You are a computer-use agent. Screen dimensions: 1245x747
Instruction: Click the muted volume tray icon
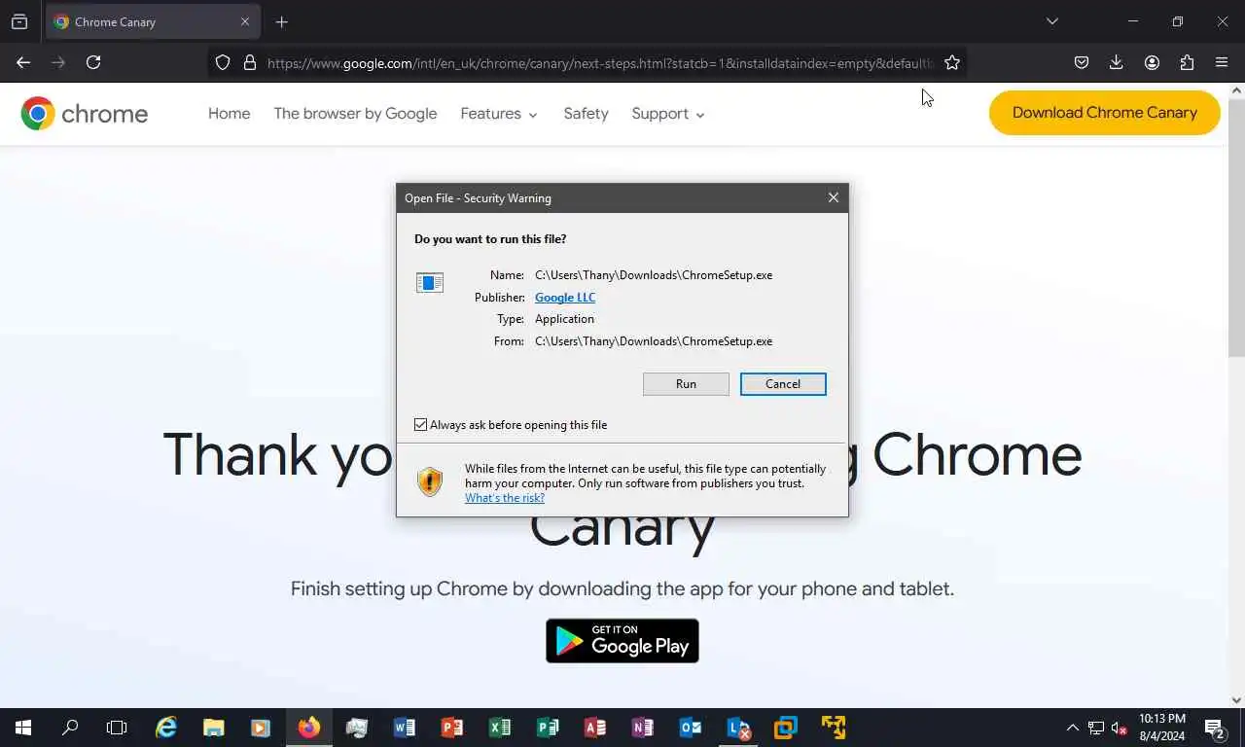1120,728
